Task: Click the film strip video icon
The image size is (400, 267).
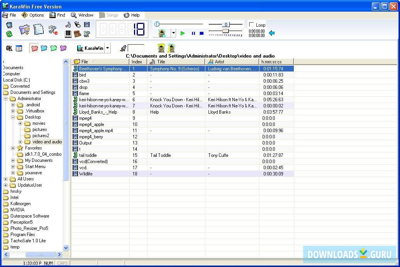Action: (87, 24)
